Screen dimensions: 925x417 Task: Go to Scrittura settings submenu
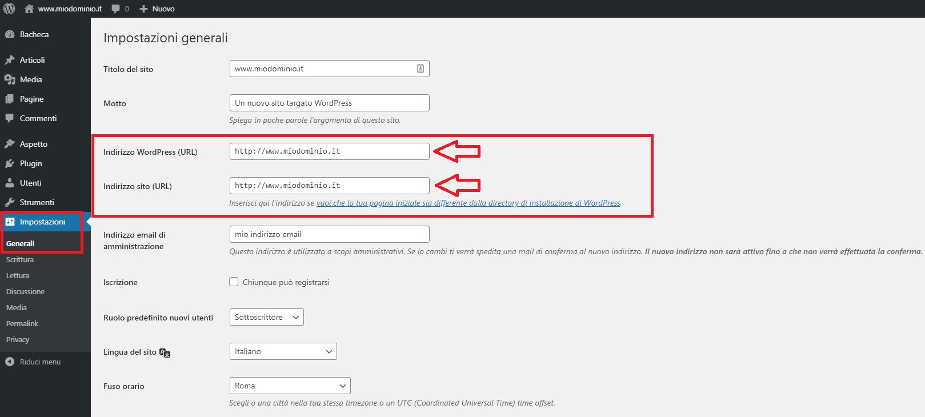click(x=20, y=259)
